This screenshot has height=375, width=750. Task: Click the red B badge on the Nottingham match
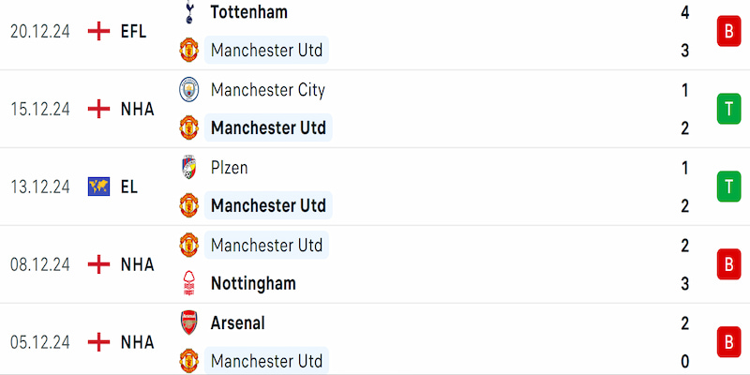click(x=729, y=264)
